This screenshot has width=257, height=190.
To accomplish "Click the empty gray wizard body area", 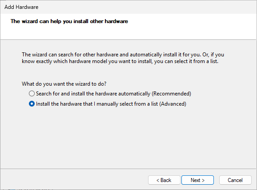I will (x=128, y=138).
